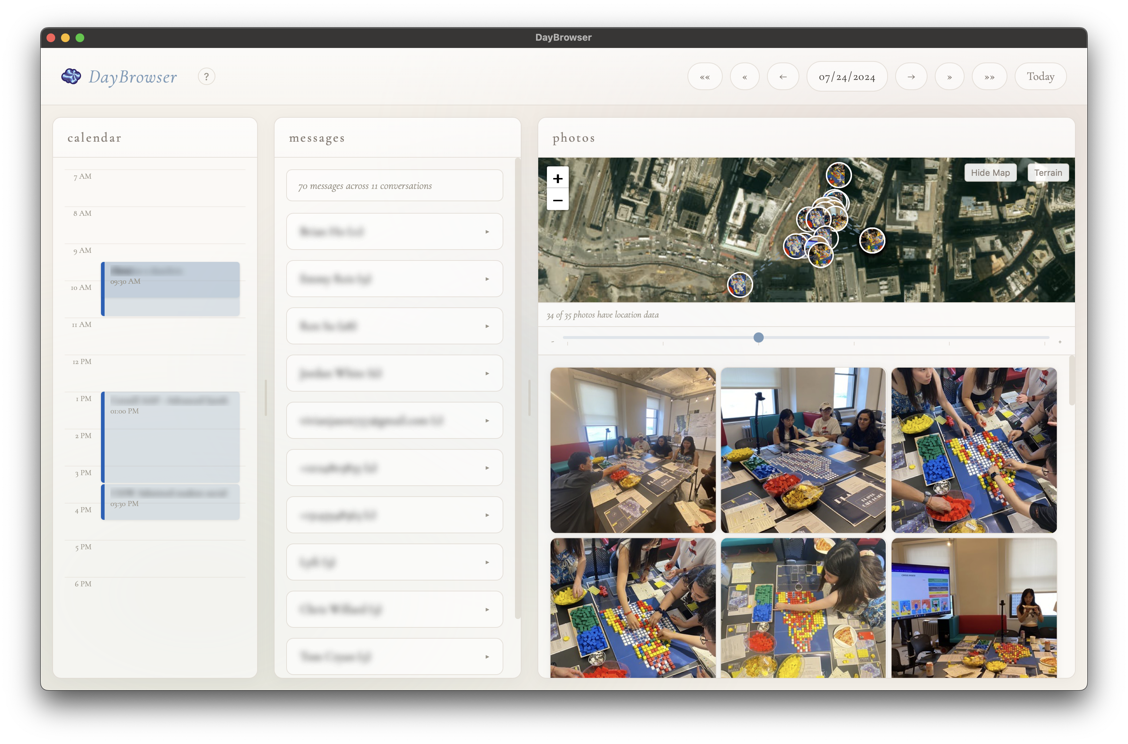Click the DayBrowser brain logo icon

[71, 76]
